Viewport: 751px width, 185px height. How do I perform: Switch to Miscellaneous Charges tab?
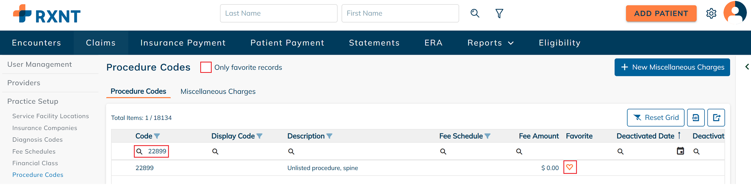click(218, 91)
